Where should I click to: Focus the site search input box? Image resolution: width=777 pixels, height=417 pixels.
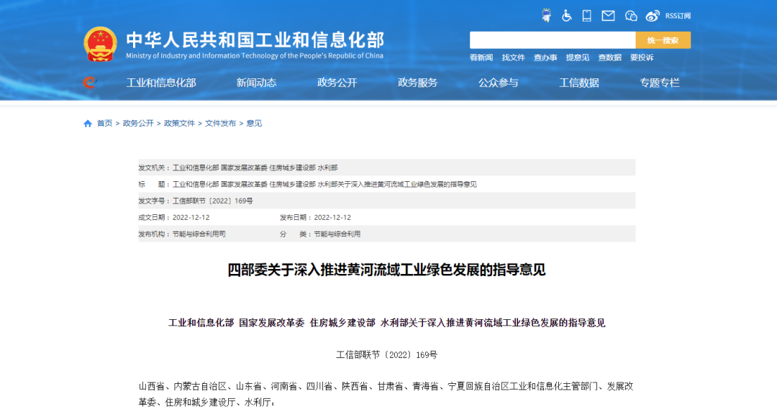[553, 40]
